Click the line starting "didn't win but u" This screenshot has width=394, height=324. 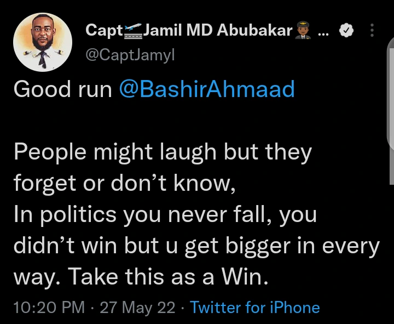[197, 247]
